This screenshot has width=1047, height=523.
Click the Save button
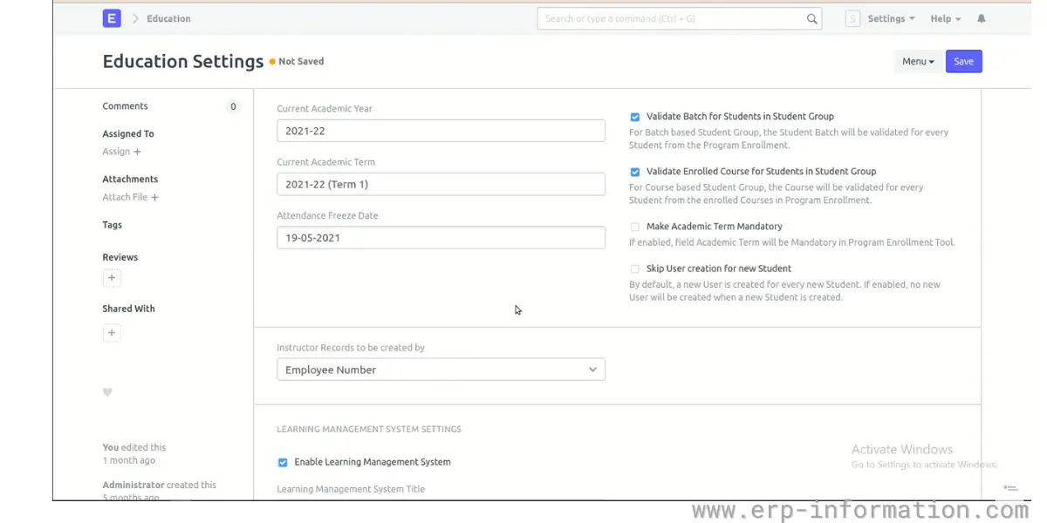pos(964,61)
